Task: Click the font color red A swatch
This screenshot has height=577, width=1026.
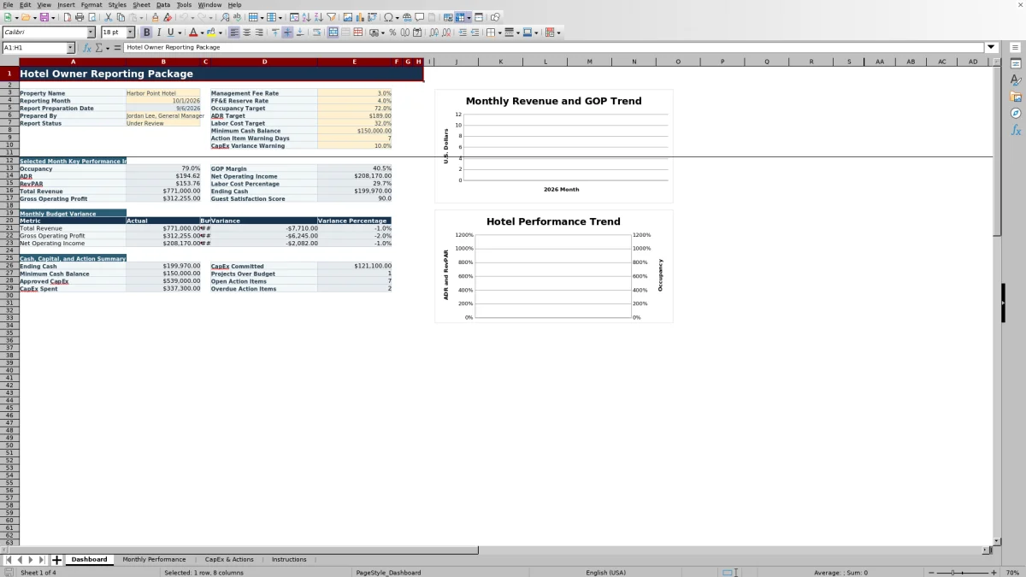Action: 192,32
